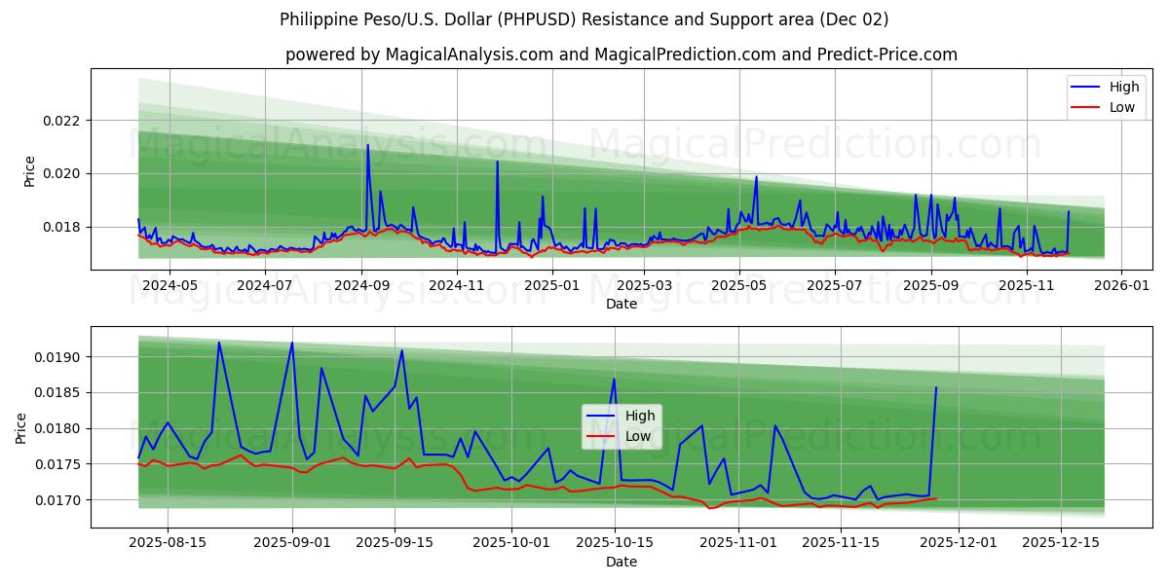1169x584 pixels.
Task: Toggle the High series in bottom legend
Action: [641, 416]
